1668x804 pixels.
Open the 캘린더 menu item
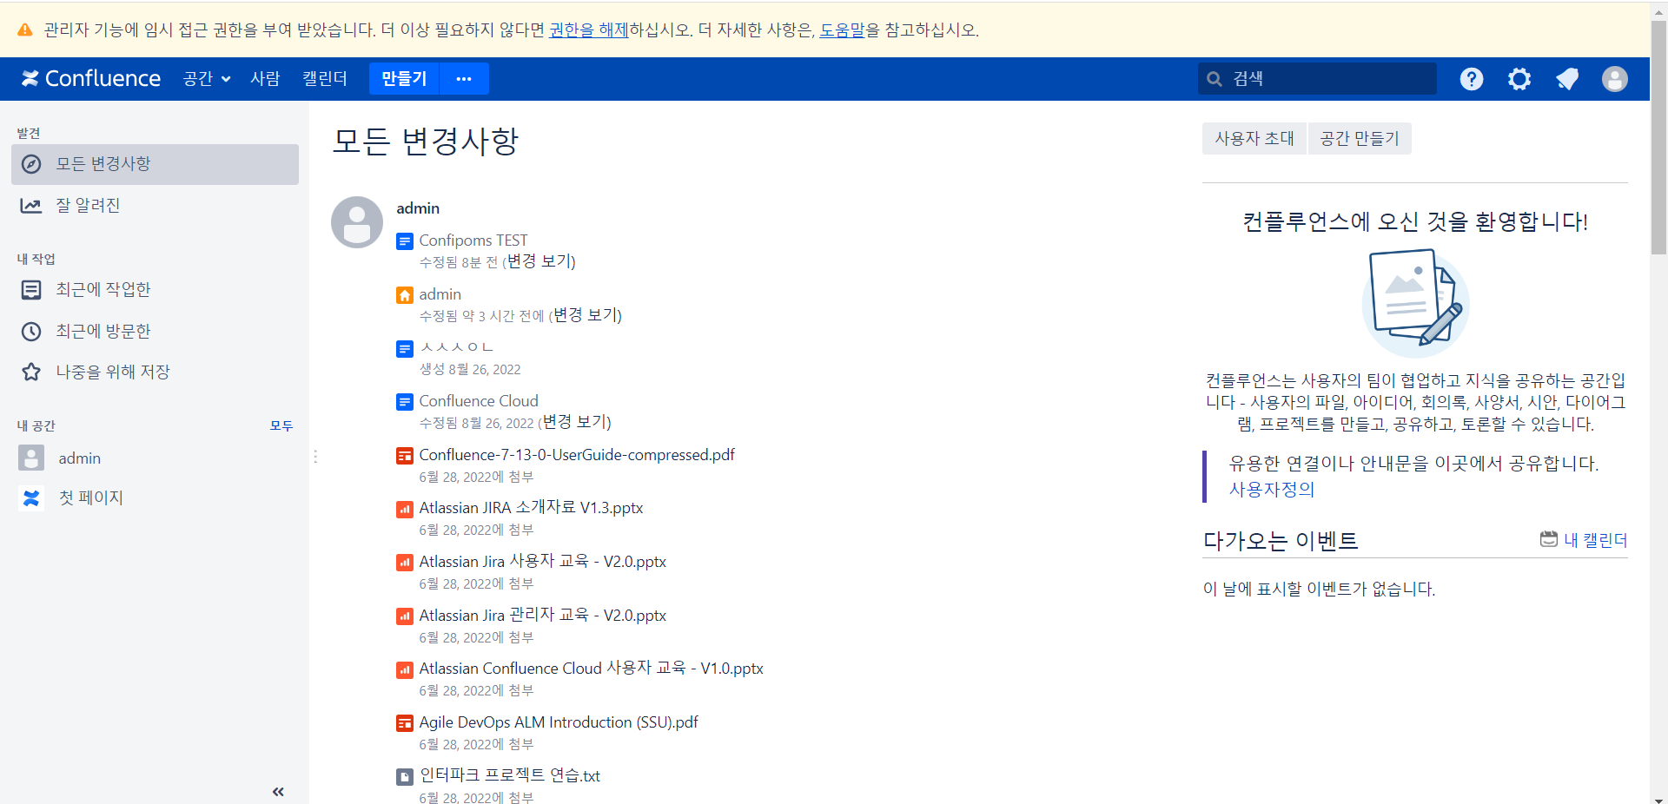(x=325, y=79)
